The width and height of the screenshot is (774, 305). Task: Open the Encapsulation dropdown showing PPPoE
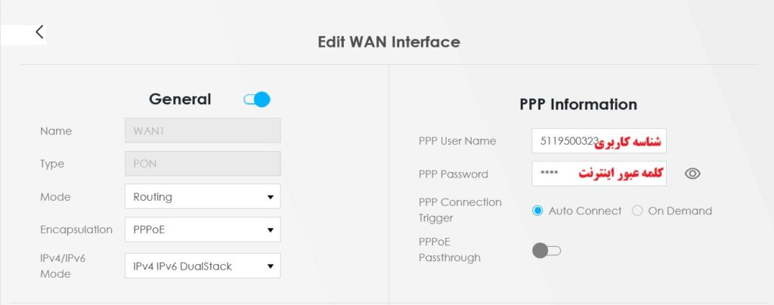[x=203, y=230]
